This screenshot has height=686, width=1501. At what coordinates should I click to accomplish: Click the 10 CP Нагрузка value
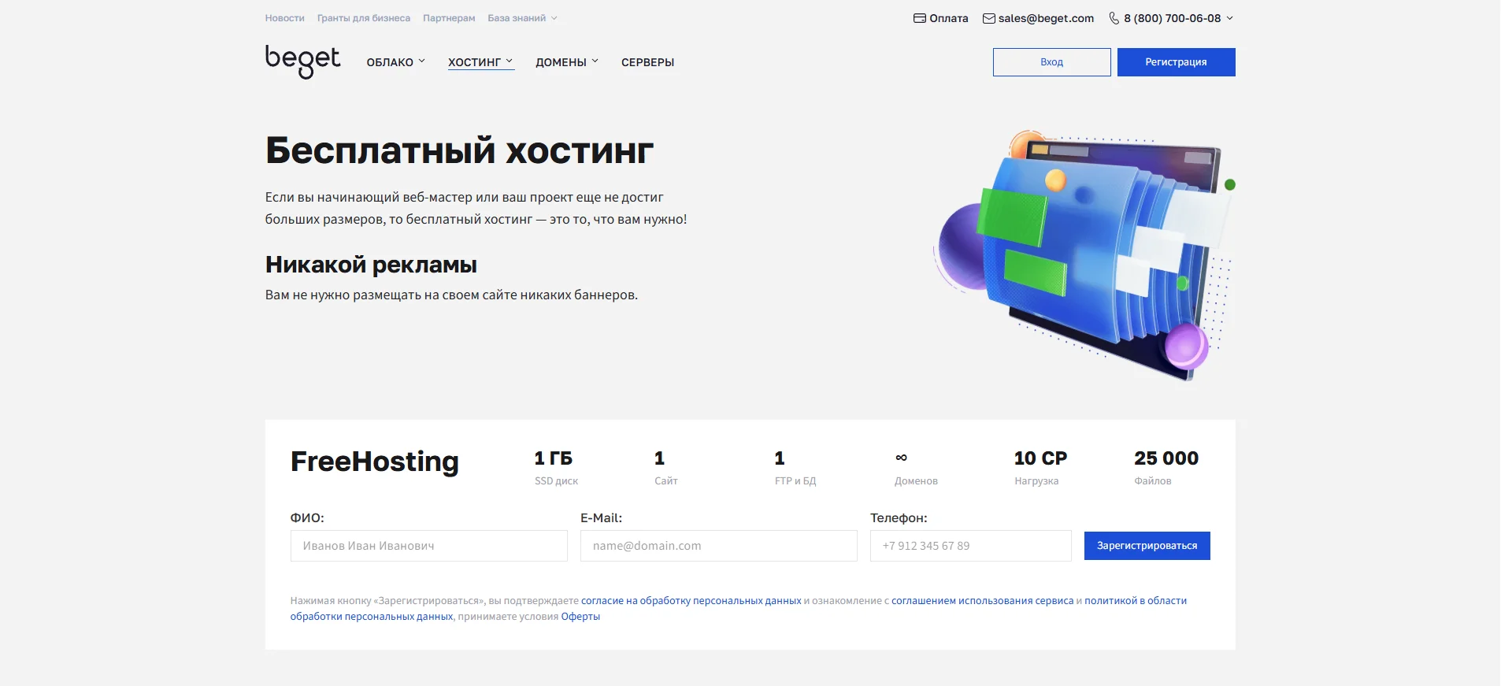pyautogui.click(x=1041, y=458)
